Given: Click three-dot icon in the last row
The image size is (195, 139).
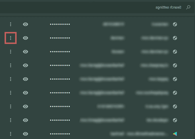Looking at the screenshot, I should [11, 134].
